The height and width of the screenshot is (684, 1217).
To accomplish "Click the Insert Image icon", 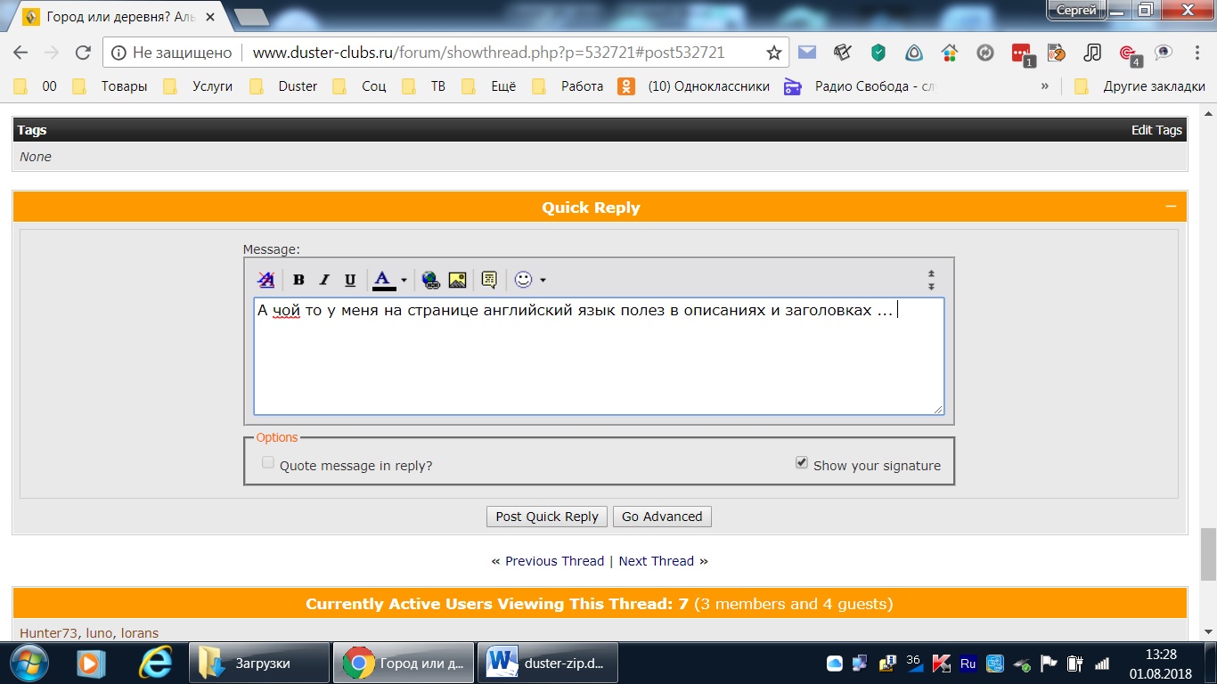I will tap(457, 280).
